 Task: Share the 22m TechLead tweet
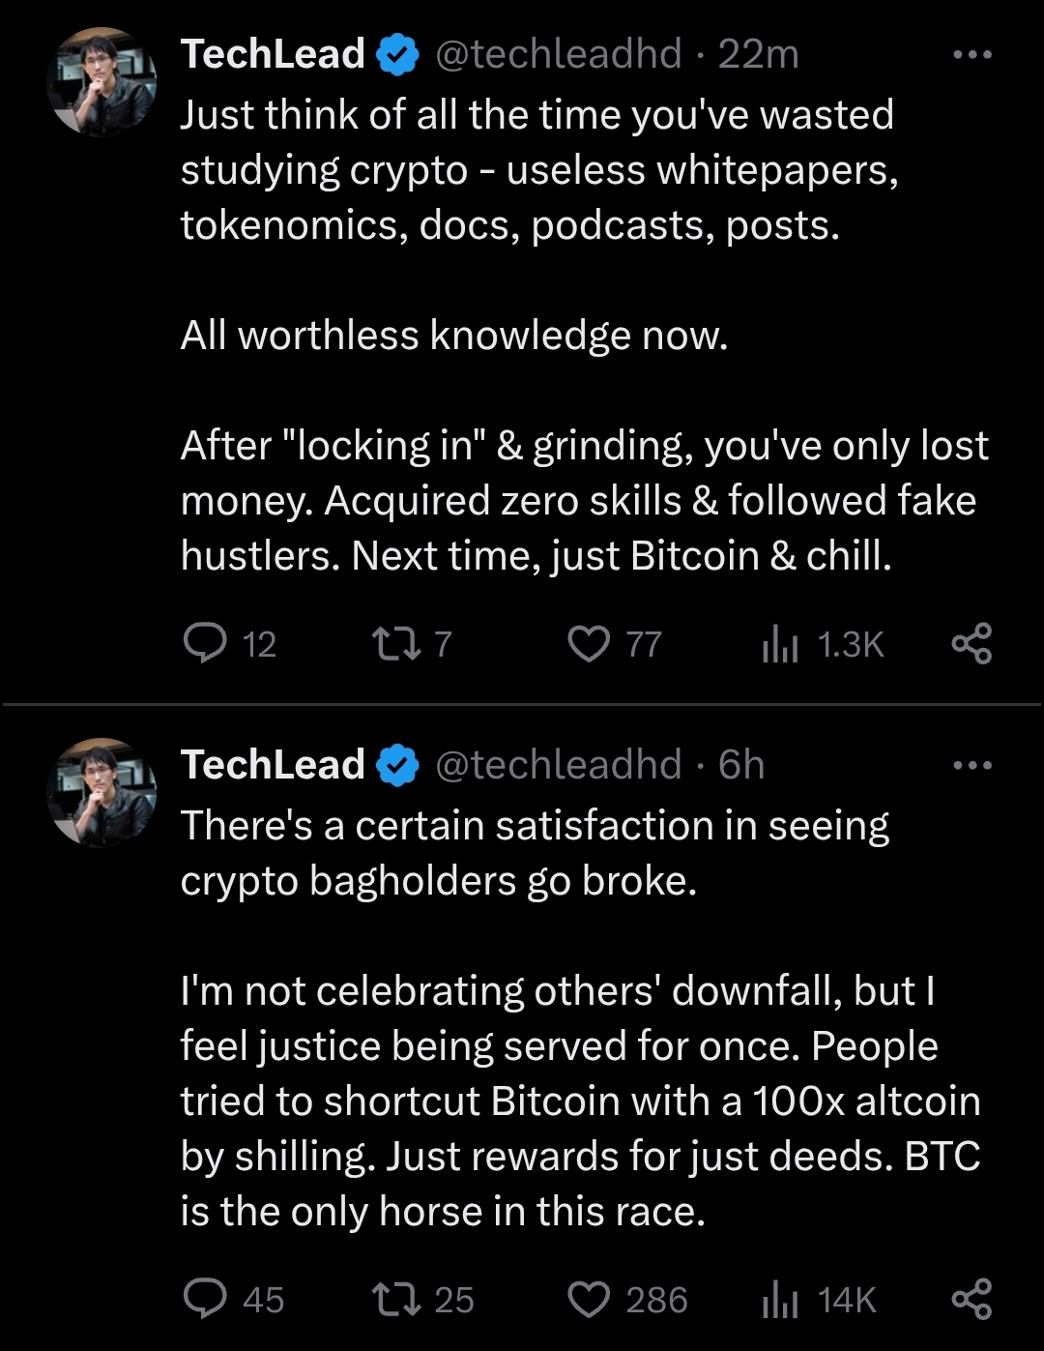point(971,643)
